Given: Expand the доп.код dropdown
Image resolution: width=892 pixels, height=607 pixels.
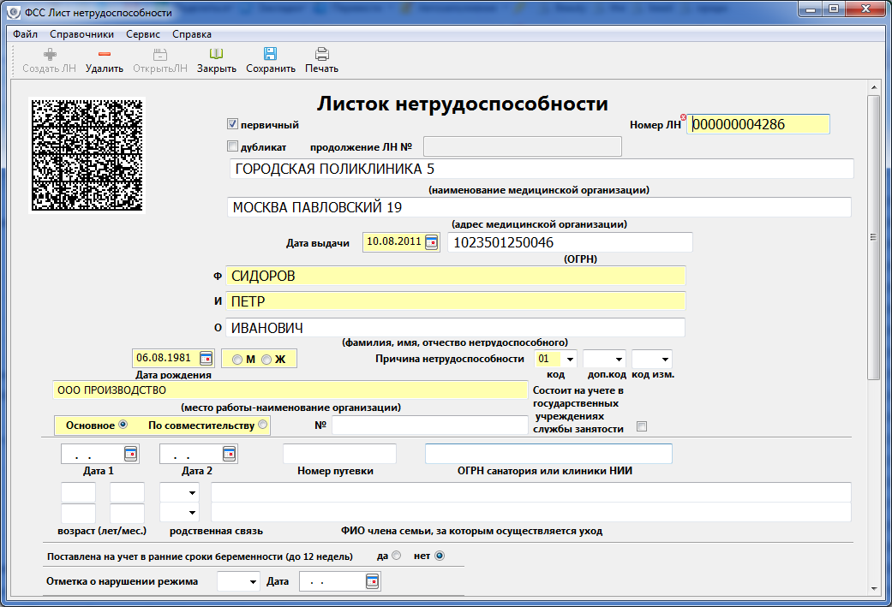Looking at the screenshot, I should (x=619, y=360).
